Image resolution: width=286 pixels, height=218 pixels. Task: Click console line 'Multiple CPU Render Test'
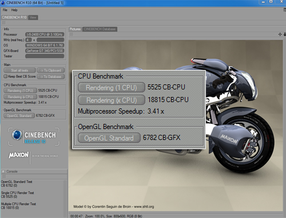coord(18,204)
